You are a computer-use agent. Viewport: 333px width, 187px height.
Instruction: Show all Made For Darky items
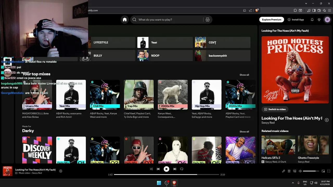click(x=244, y=132)
